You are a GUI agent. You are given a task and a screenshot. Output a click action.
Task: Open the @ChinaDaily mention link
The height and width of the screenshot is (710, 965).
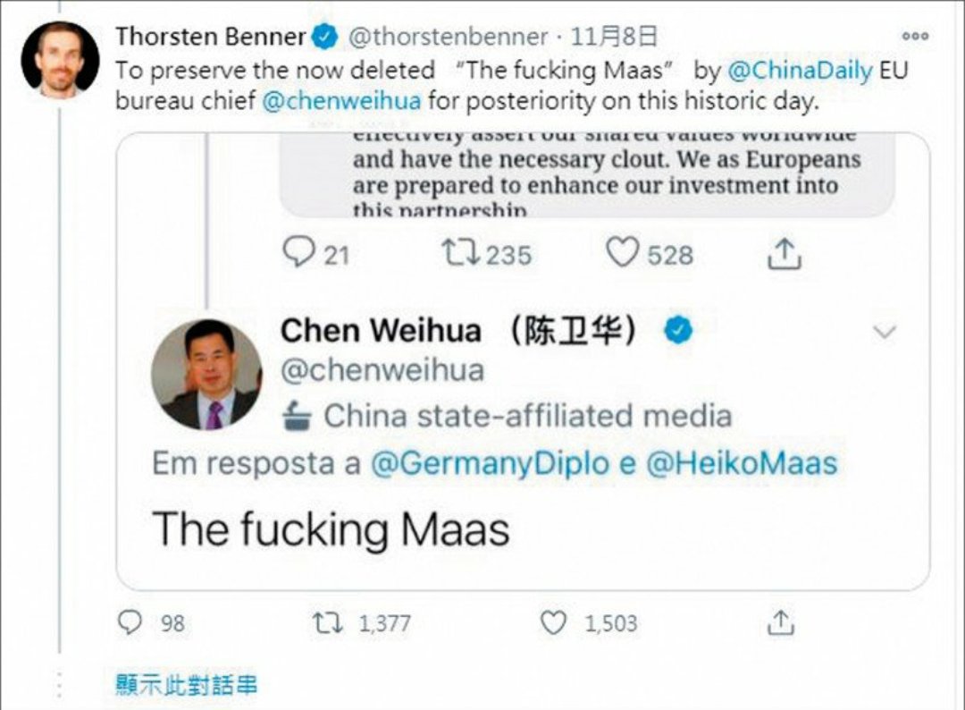(800, 71)
